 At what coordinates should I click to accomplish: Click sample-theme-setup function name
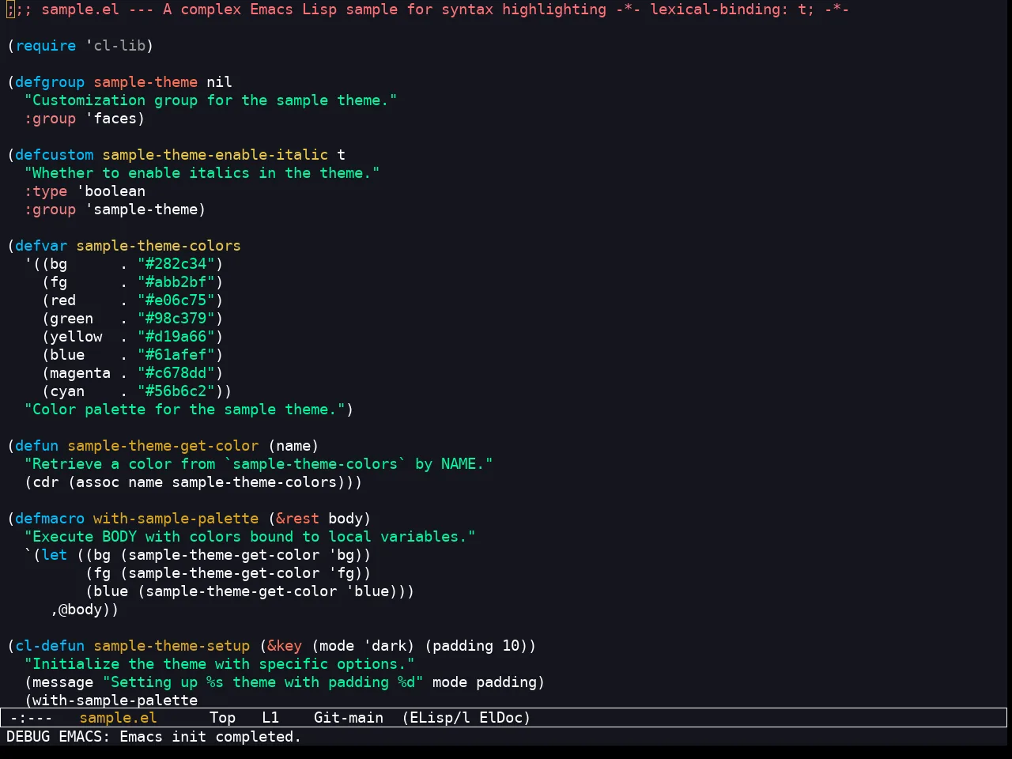pos(172,646)
